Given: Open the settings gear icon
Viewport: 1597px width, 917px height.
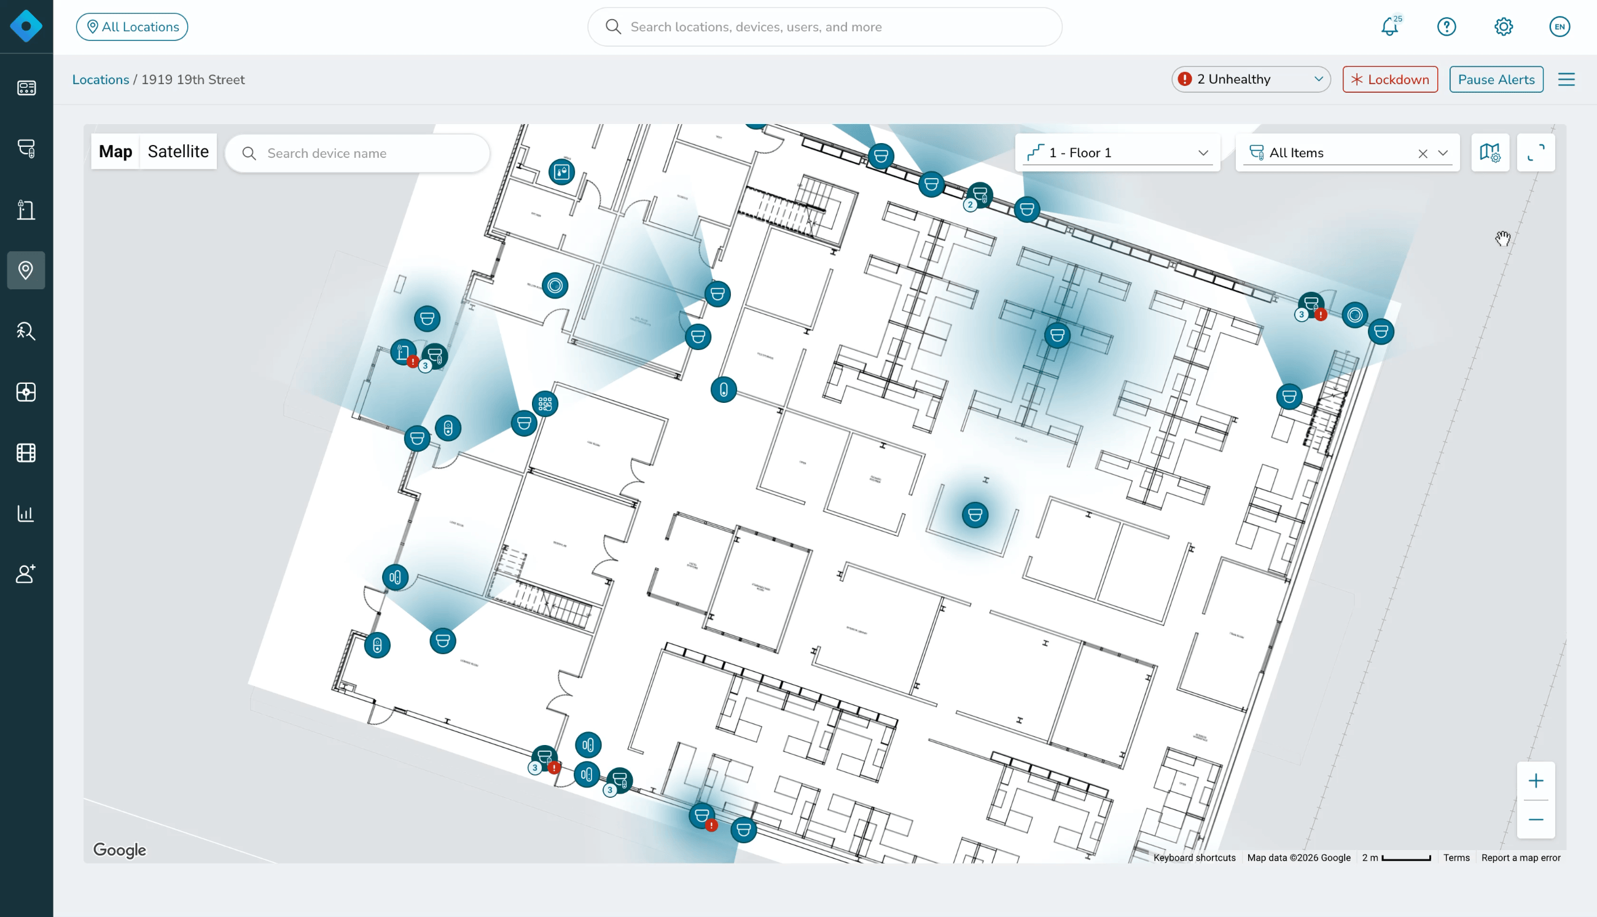Looking at the screenshot, I should coord(1503,26).
